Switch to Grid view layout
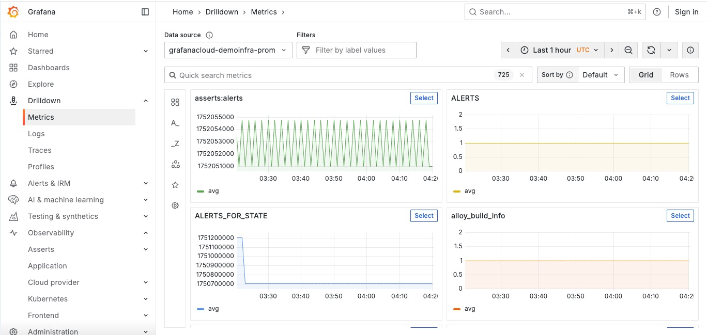 (x=646, y=75)
